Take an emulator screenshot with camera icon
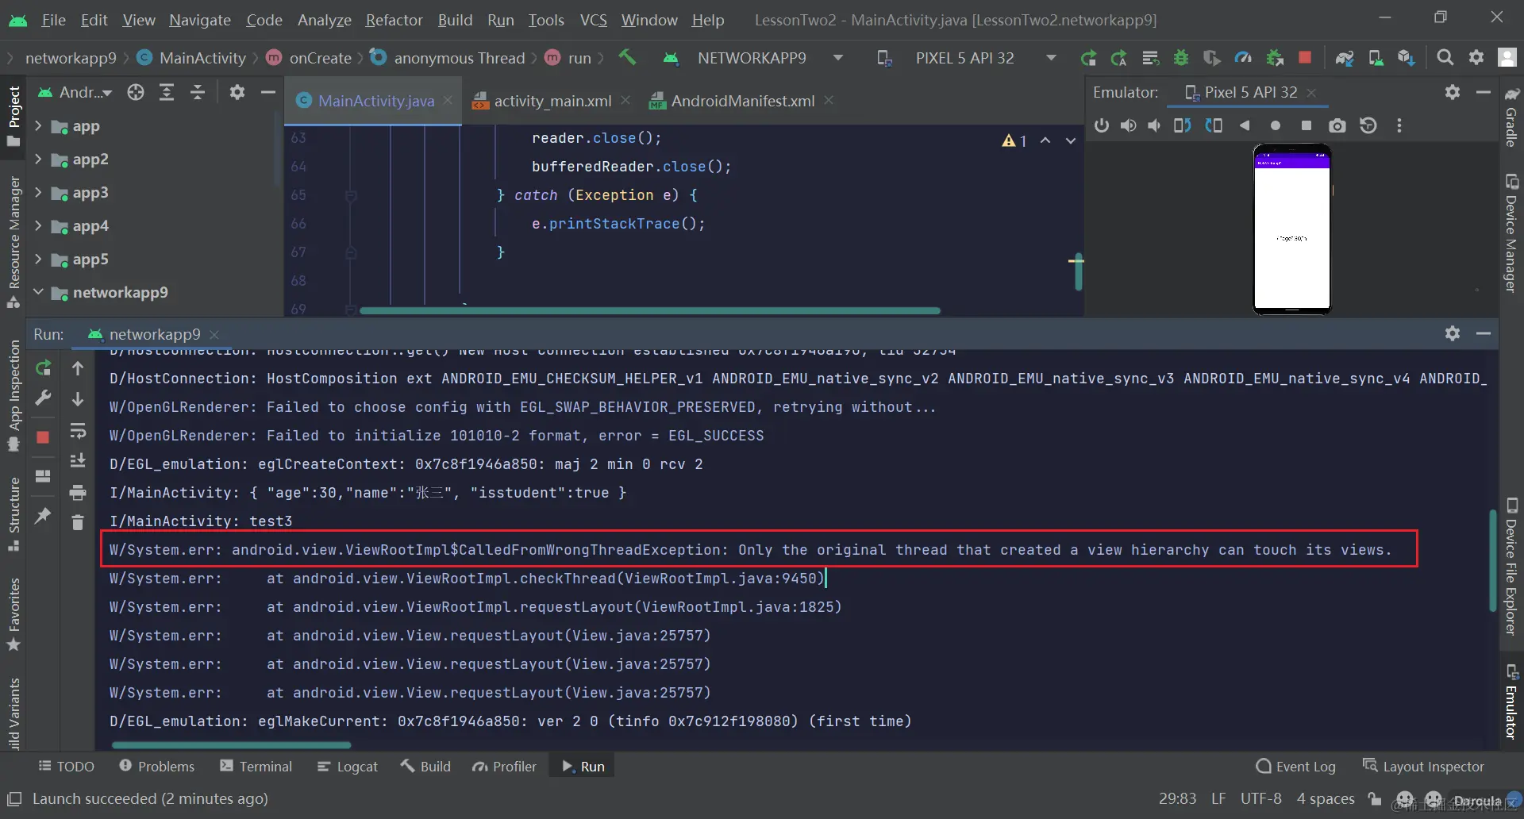This screenshot has width=1524, height=819. pyautogui.click(x=1337, y=125)
